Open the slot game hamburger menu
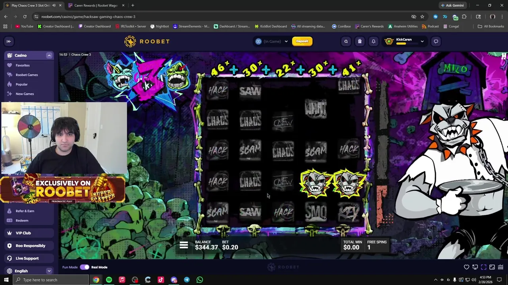The height and width of the screenshot is (285, 508). click(x=184, y=245)
